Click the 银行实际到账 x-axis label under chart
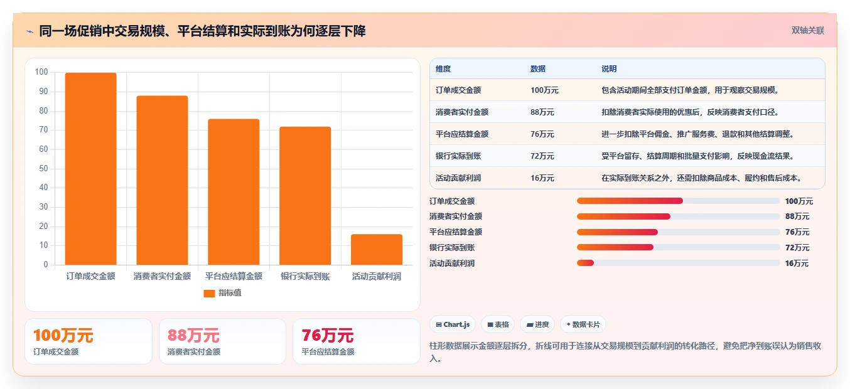Screen dimensions: 850x389 tap(305, 276)
